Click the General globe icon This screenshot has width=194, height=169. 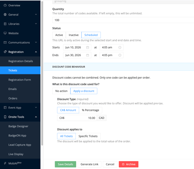(x=5, y=14)
